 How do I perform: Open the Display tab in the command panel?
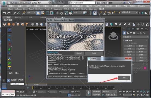(x=142, y=29)
